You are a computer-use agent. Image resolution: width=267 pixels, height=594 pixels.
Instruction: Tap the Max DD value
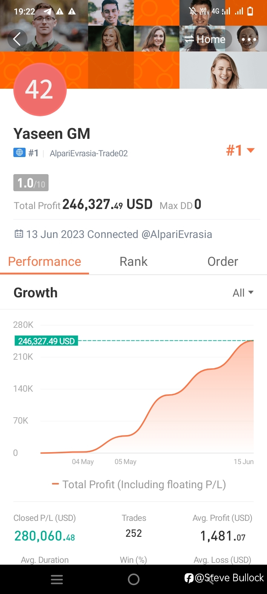tap(198, 204)
